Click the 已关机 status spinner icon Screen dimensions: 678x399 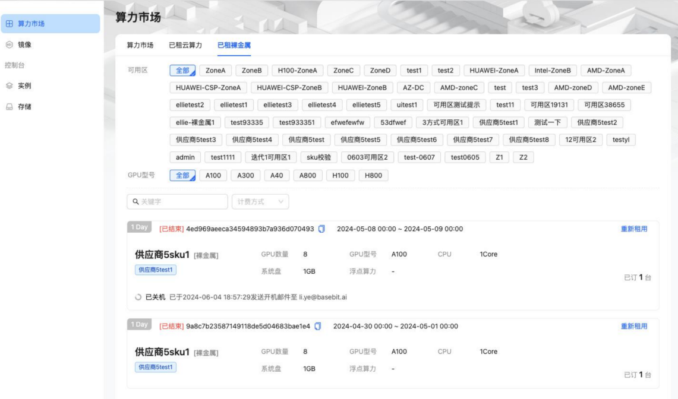[x=138, y=297]
